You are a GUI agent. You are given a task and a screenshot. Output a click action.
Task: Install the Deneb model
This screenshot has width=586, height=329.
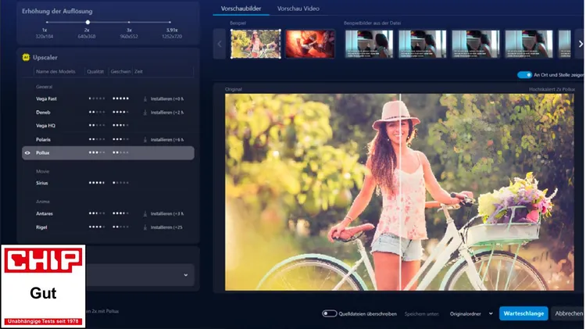167,113
